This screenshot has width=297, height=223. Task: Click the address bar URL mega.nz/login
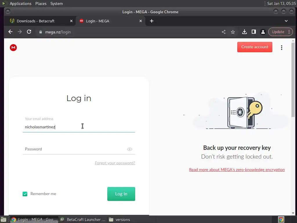coord(58,32)
